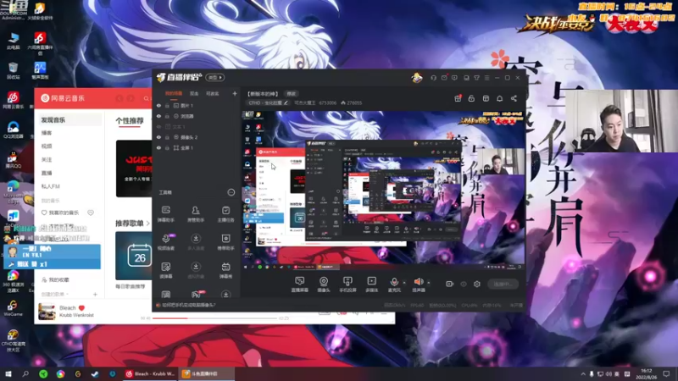Open gift box icon in header

pos(458,98)
